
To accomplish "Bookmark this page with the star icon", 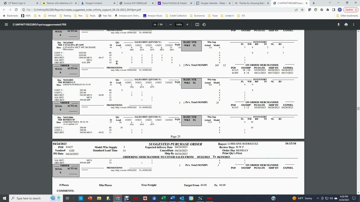I will click(302, 10).
